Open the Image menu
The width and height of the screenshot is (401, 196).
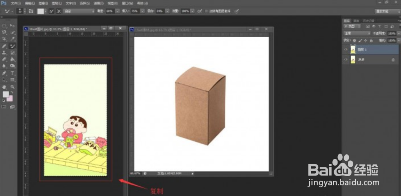pyautogui.click(x=43, y=3)
